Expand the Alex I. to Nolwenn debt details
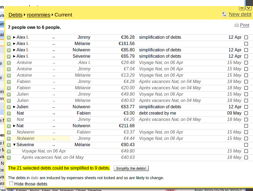This screenshot has width=253, height=191. (x=14, y=50)
